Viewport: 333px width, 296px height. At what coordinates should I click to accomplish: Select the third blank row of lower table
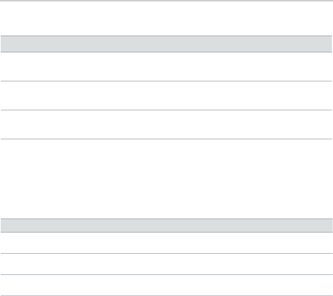[166, 285]
